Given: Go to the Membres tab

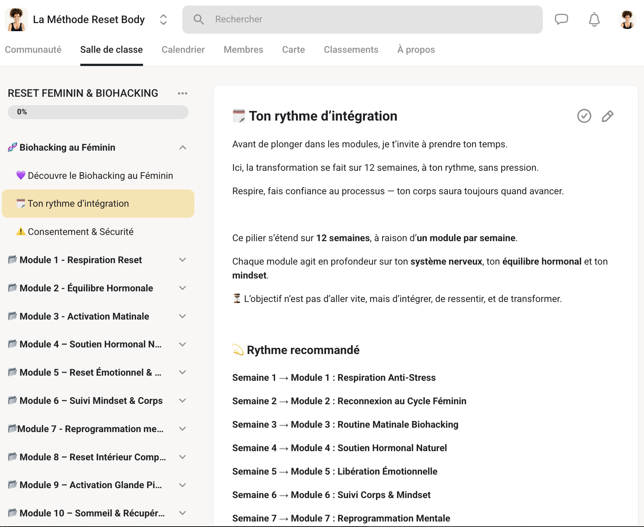Looking at the screenshot, I should (244, 49).
